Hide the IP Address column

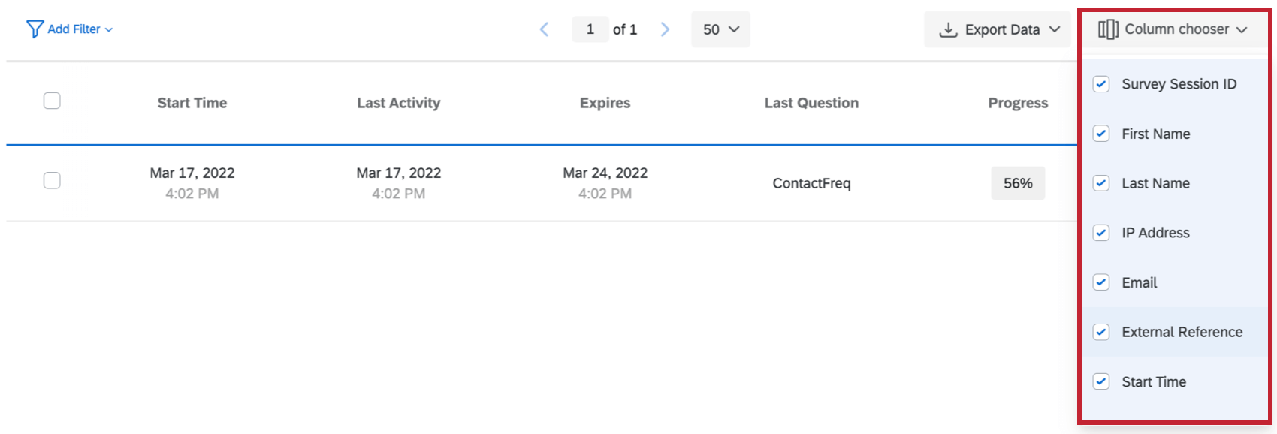pos(1101,233)
